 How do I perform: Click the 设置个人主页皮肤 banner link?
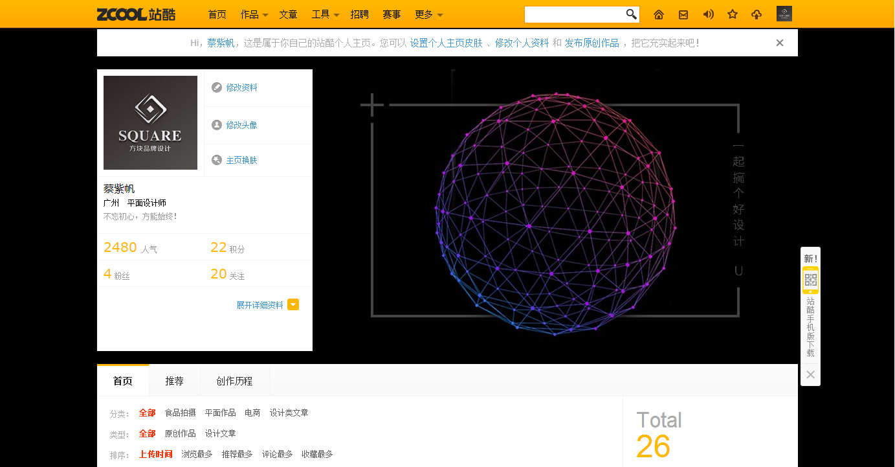pos(446,43)
